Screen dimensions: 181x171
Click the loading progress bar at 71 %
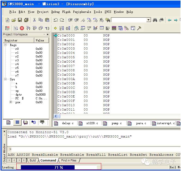[x=59, y=167]
